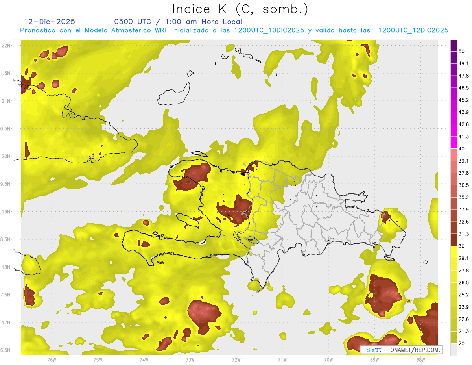The width and height of the screenshot is (472, 365).
Task: Click the "46.5" colorbar value
Action: (464, 88)
